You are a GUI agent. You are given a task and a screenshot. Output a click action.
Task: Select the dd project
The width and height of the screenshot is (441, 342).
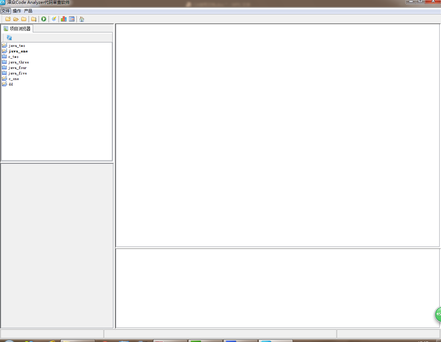tap(11, 84)
